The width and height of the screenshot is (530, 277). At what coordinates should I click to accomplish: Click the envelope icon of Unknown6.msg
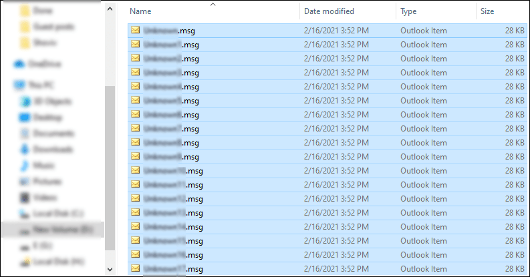click(x=136, y=114)
